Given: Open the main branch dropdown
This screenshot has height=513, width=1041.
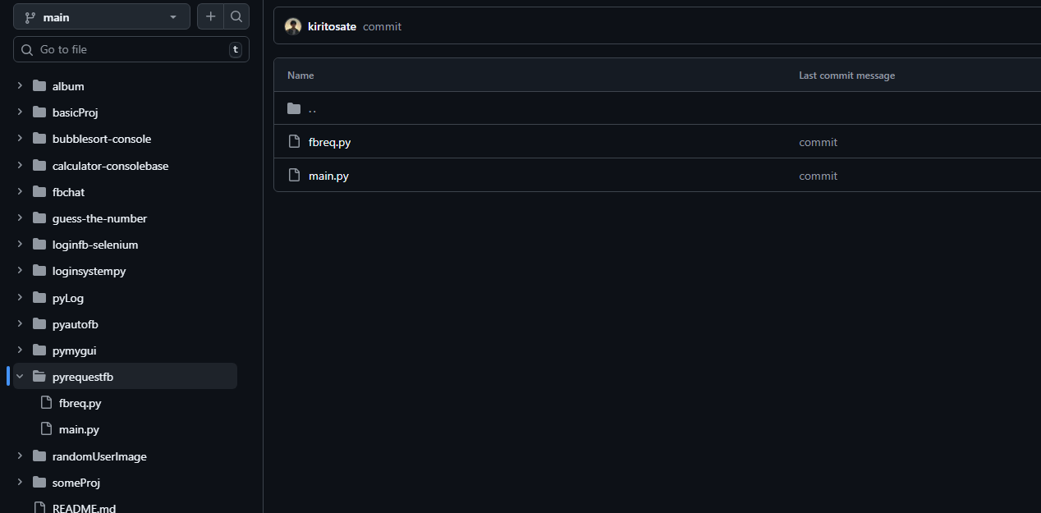Looking at the screenshot, I should 102,16.
